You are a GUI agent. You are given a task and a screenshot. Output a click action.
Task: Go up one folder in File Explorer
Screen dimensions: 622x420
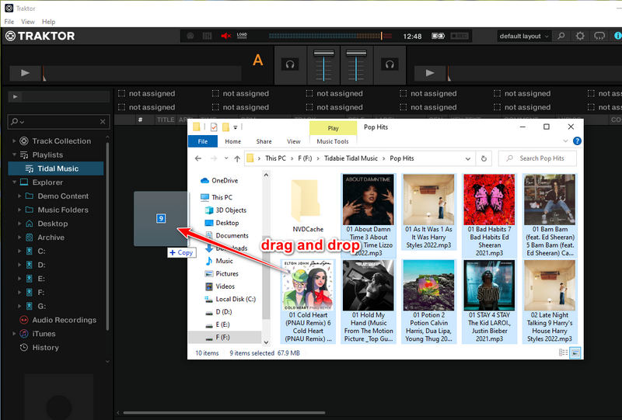(x=237, y=158)
